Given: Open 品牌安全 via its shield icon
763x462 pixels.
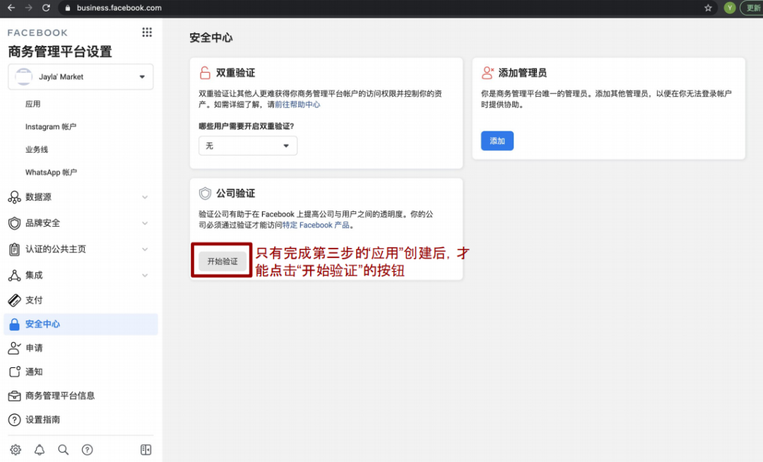Looking at the screenshot, I should coord(16,223).
